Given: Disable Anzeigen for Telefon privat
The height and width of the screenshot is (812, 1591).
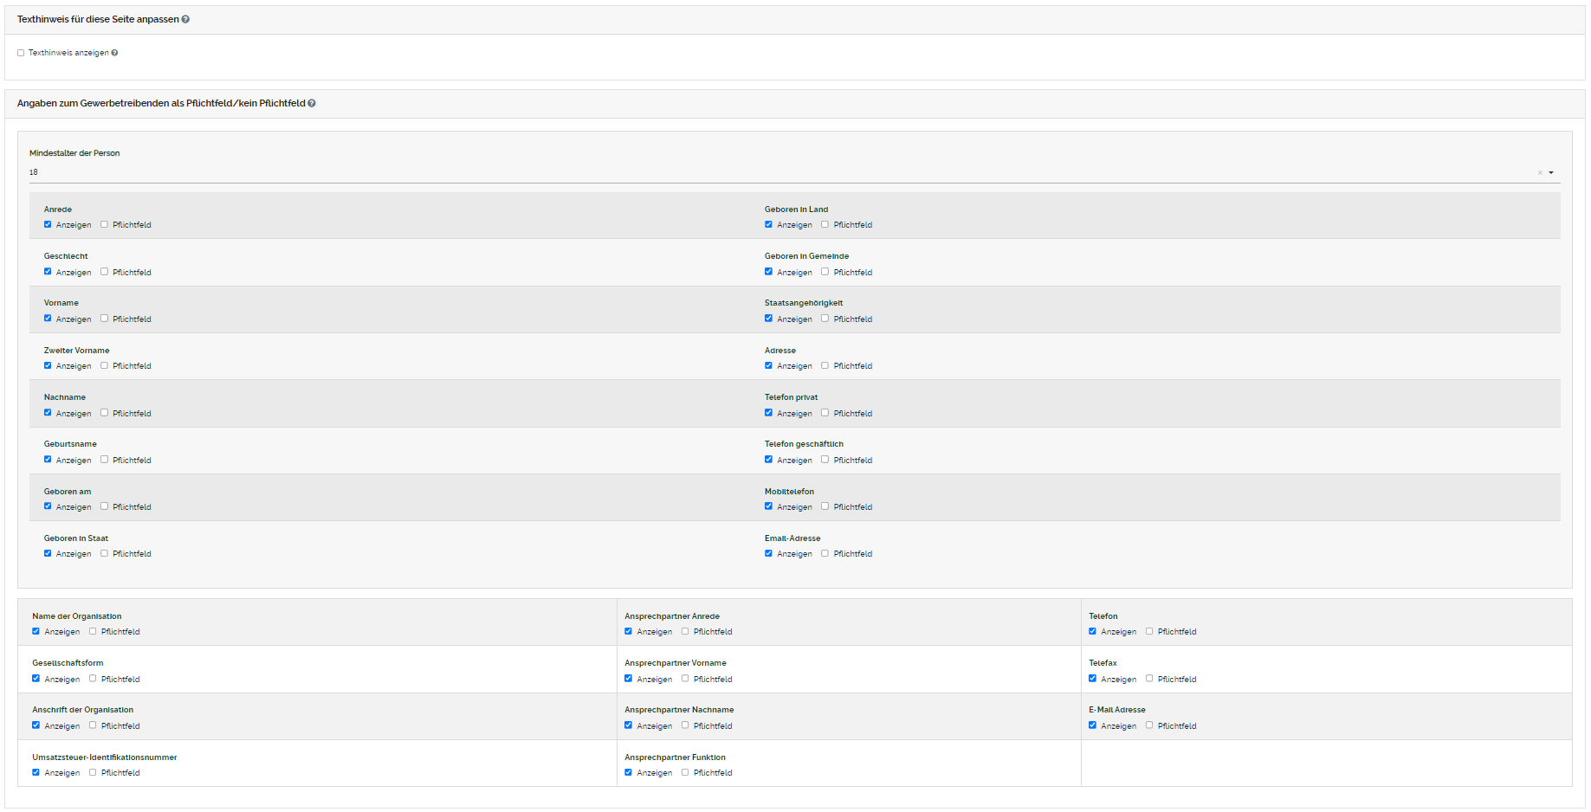Looking at the screenshot, I should pyautogui.click(x=768, y=413).
